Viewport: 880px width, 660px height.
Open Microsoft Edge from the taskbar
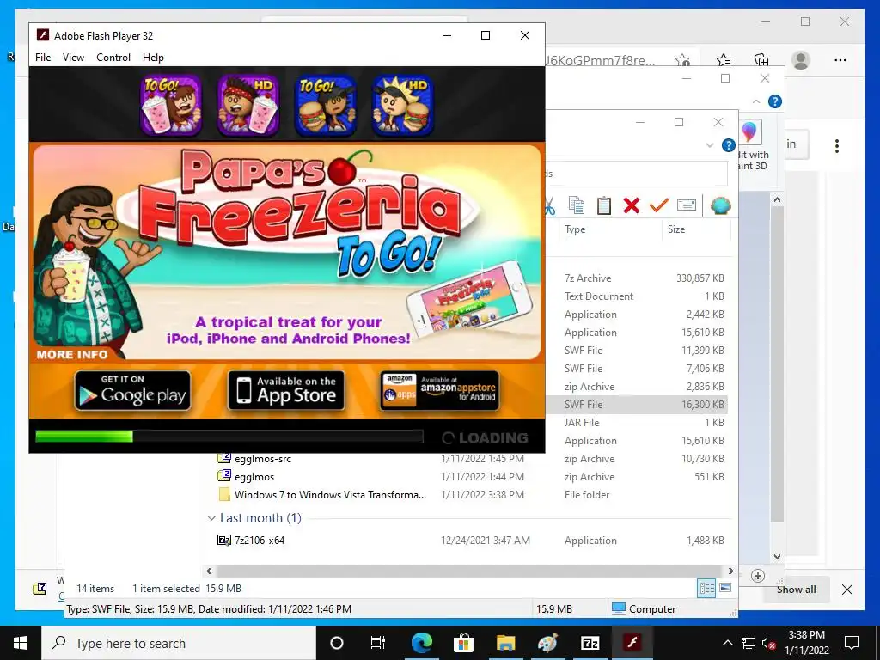click(422, 643)
